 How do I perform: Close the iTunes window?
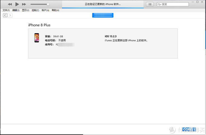click(202, 2)
